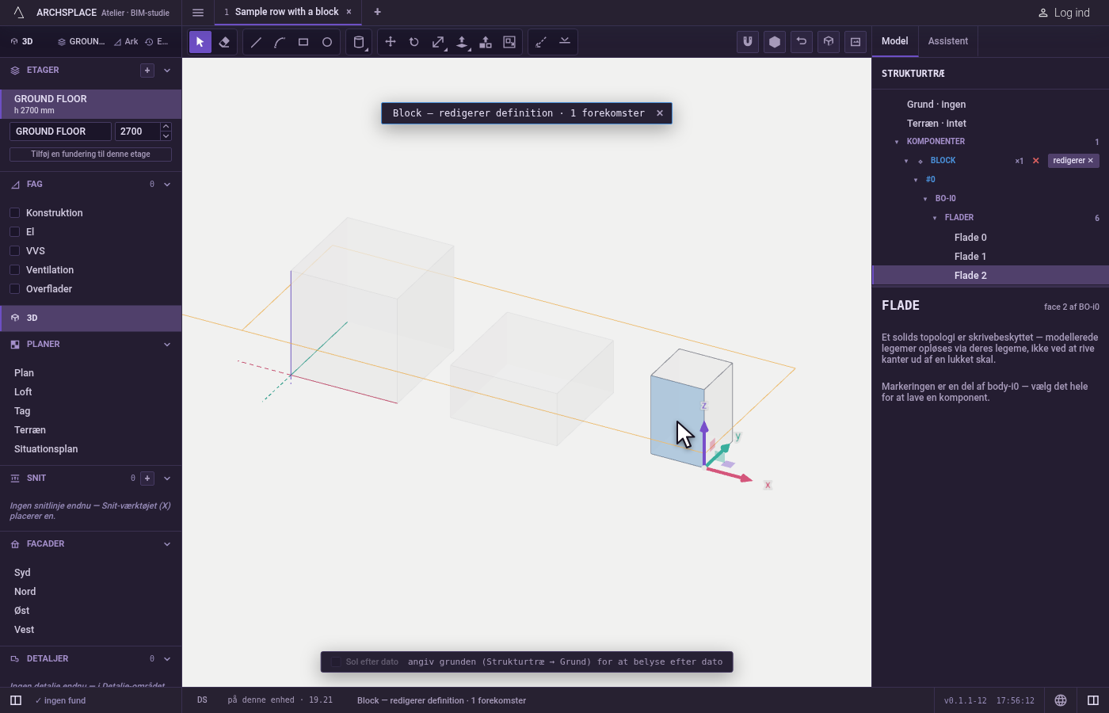This screenshot has height=713, width=1109.
Task: Click the floor name input field
Action: (60, 132)
